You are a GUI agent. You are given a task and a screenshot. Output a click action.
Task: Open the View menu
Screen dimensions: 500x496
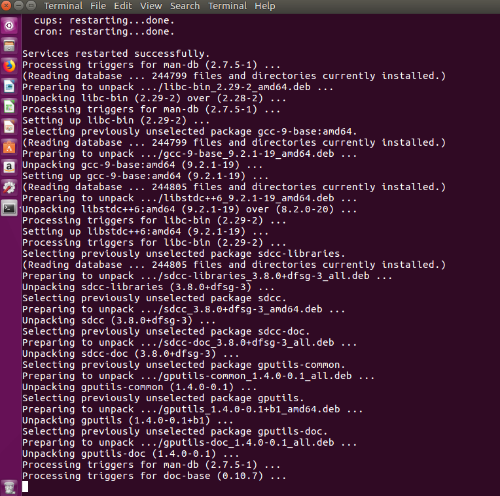[x=151, y=6]
